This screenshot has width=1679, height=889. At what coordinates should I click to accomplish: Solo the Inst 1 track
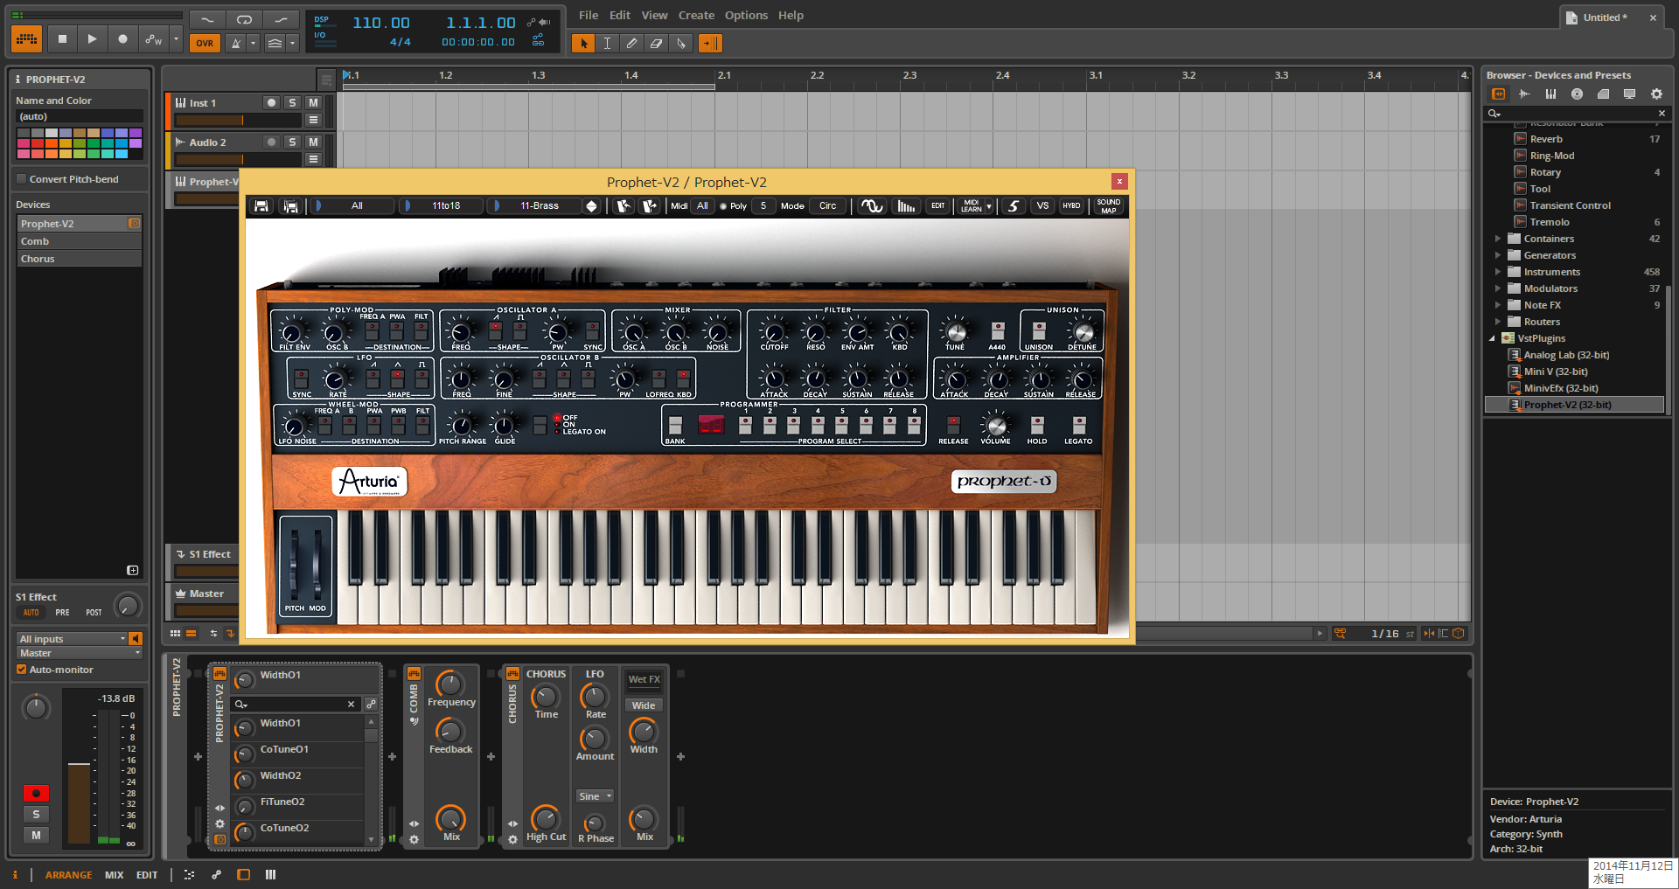292,103
